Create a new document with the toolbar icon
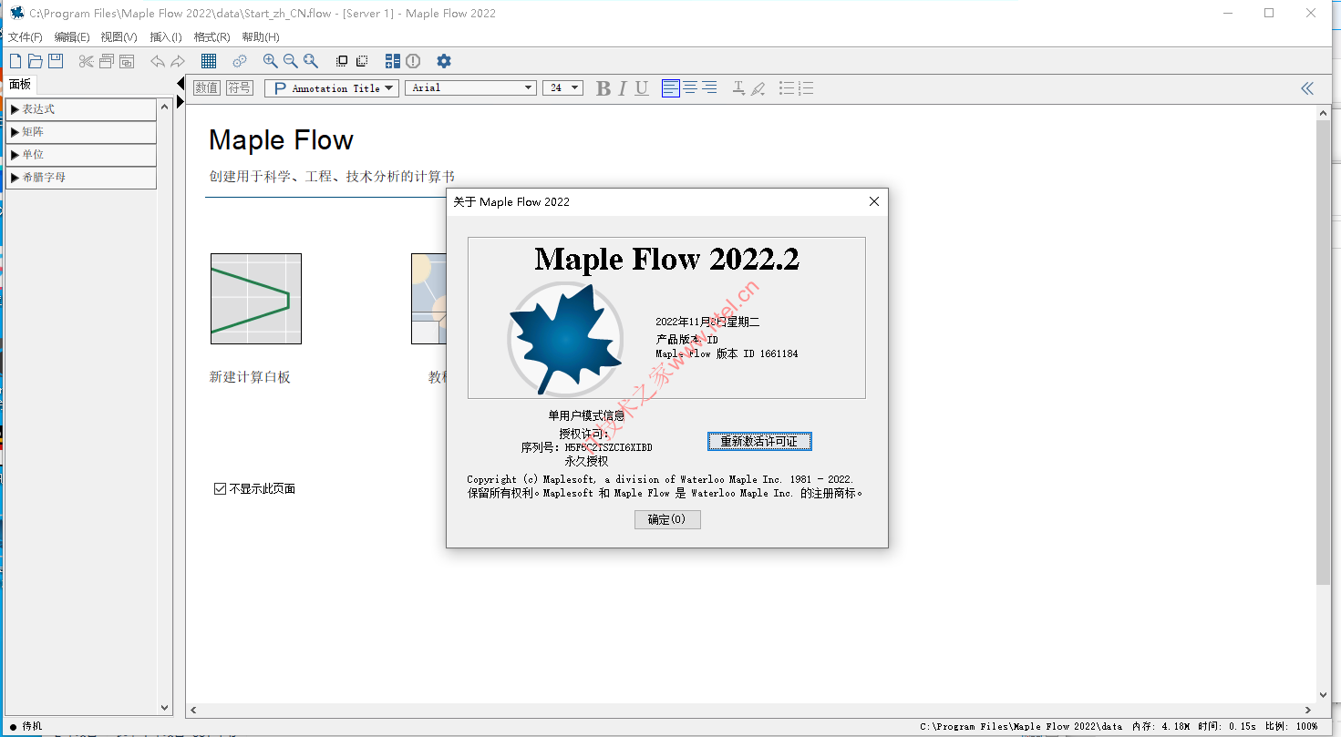This screenshot has width=1341, height=737. pos(15,61)
